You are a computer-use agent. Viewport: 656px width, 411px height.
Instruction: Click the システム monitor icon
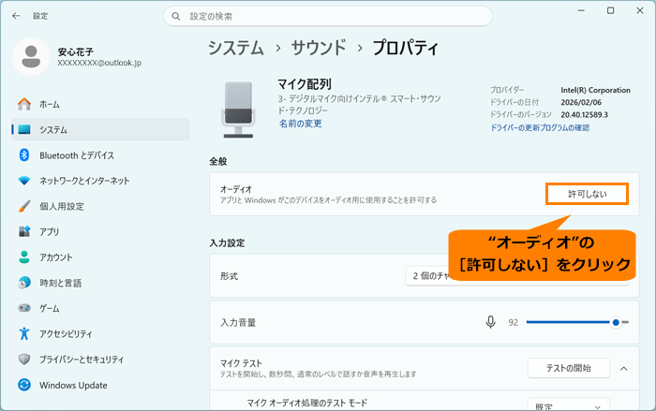click(24, 129)
